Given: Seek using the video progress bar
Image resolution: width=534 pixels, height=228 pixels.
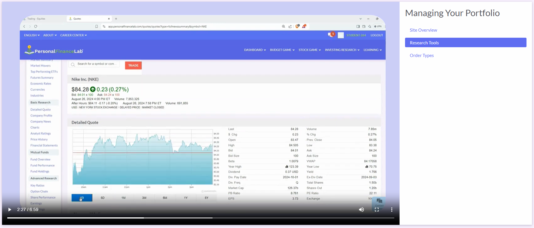Looking at the screenshot, I should pos(201,218).
